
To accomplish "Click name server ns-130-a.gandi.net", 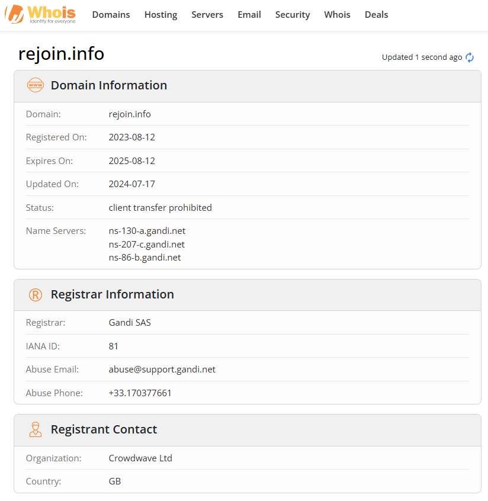I will click(147, 231).
